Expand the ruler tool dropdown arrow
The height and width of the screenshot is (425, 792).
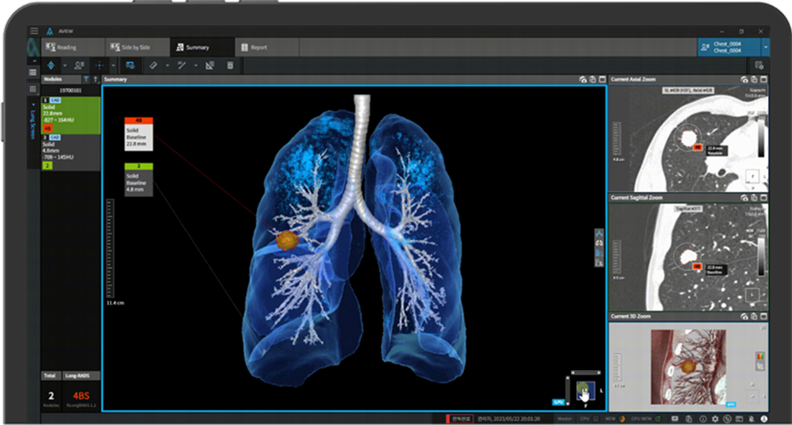click(x=168, y=66)
